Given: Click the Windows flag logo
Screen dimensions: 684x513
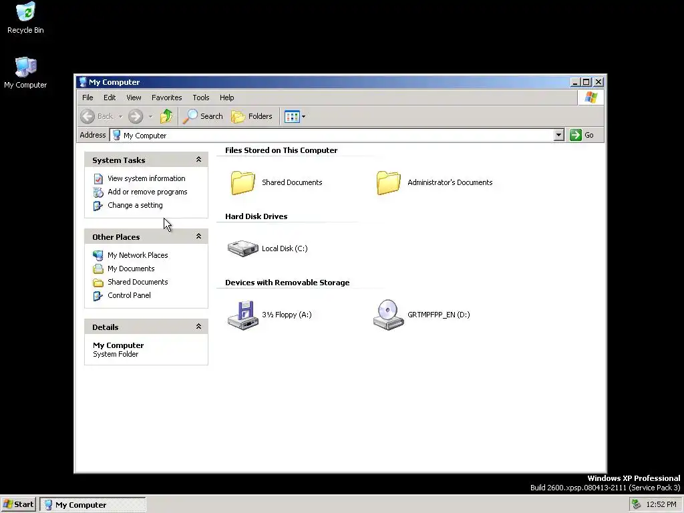Looking at the screenshot, I should (x=591, y=98).
